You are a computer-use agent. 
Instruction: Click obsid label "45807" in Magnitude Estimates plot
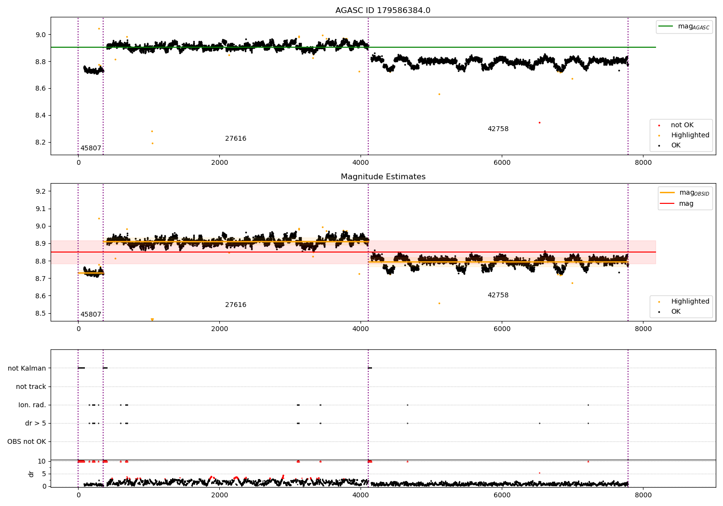tap(91, 314)
